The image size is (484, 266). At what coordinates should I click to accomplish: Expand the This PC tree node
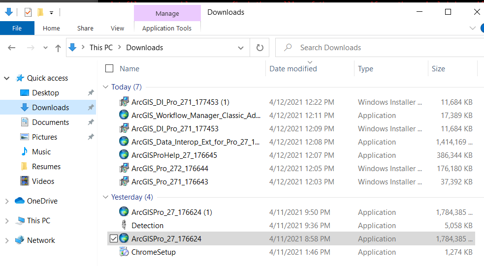7,221
